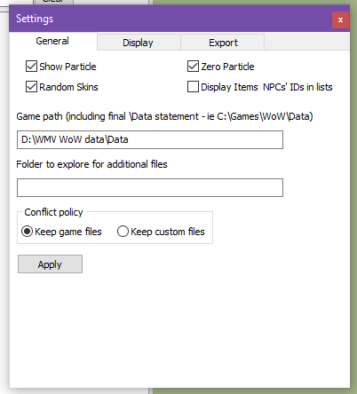This screenshot has height=394, width=357.
Task: Click the Conflict policy group heading
Action: 53,212
